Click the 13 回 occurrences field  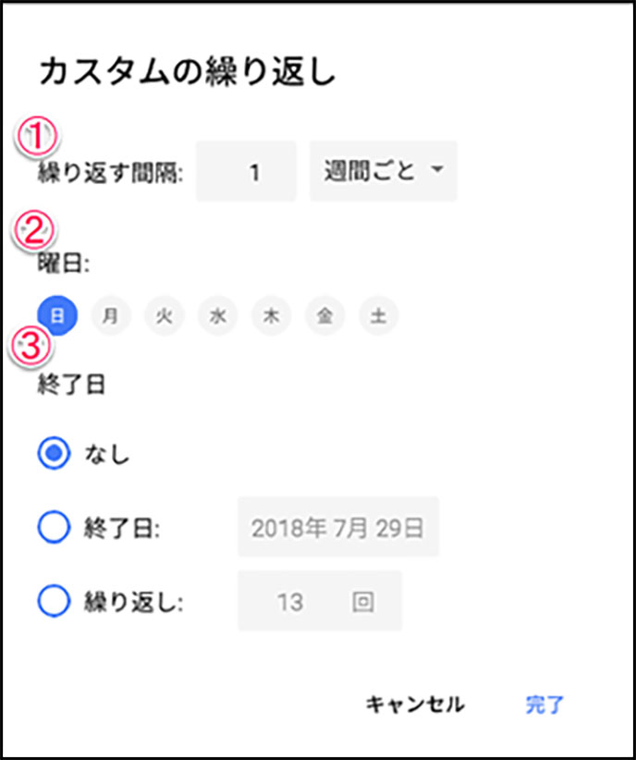point(320,601)
